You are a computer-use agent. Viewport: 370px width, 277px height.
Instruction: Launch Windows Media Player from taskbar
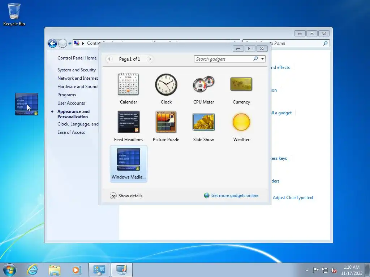click(76, 270)
